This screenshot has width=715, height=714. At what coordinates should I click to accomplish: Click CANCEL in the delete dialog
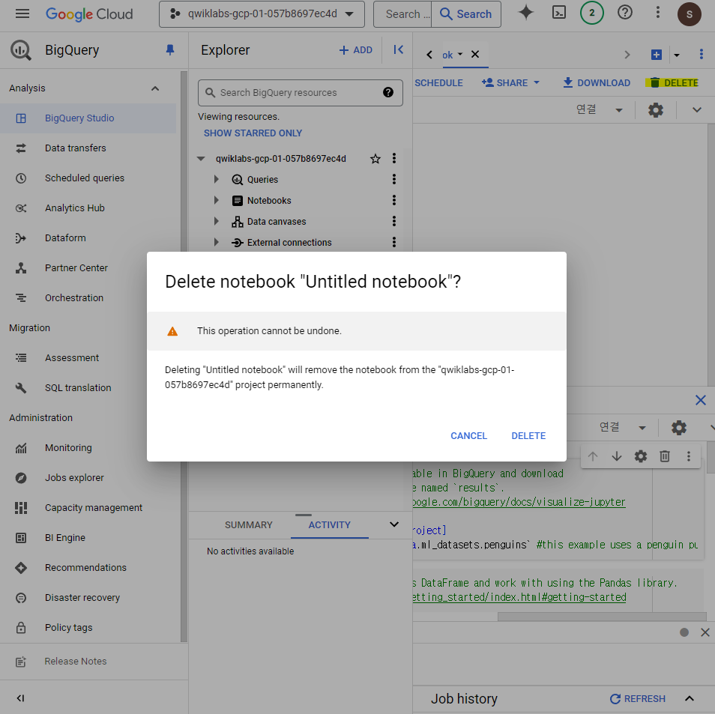(x=468, y=435)
